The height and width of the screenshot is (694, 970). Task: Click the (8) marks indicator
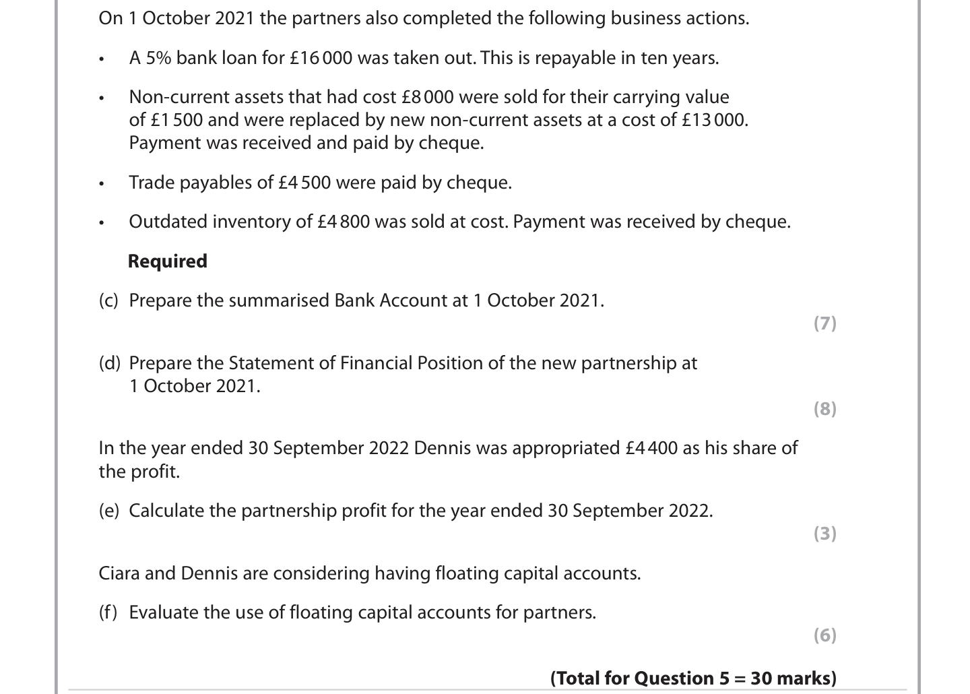(x=825, y=409)
